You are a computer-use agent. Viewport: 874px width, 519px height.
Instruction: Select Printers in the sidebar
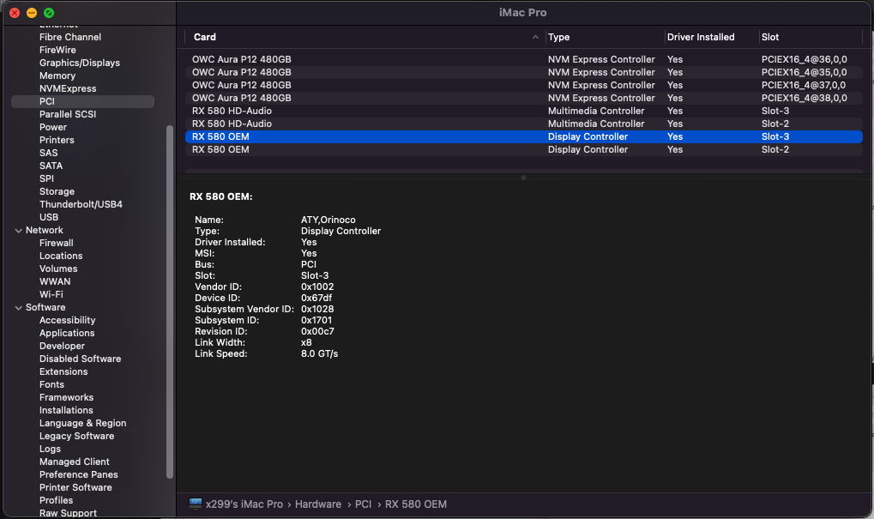point(57,139)
